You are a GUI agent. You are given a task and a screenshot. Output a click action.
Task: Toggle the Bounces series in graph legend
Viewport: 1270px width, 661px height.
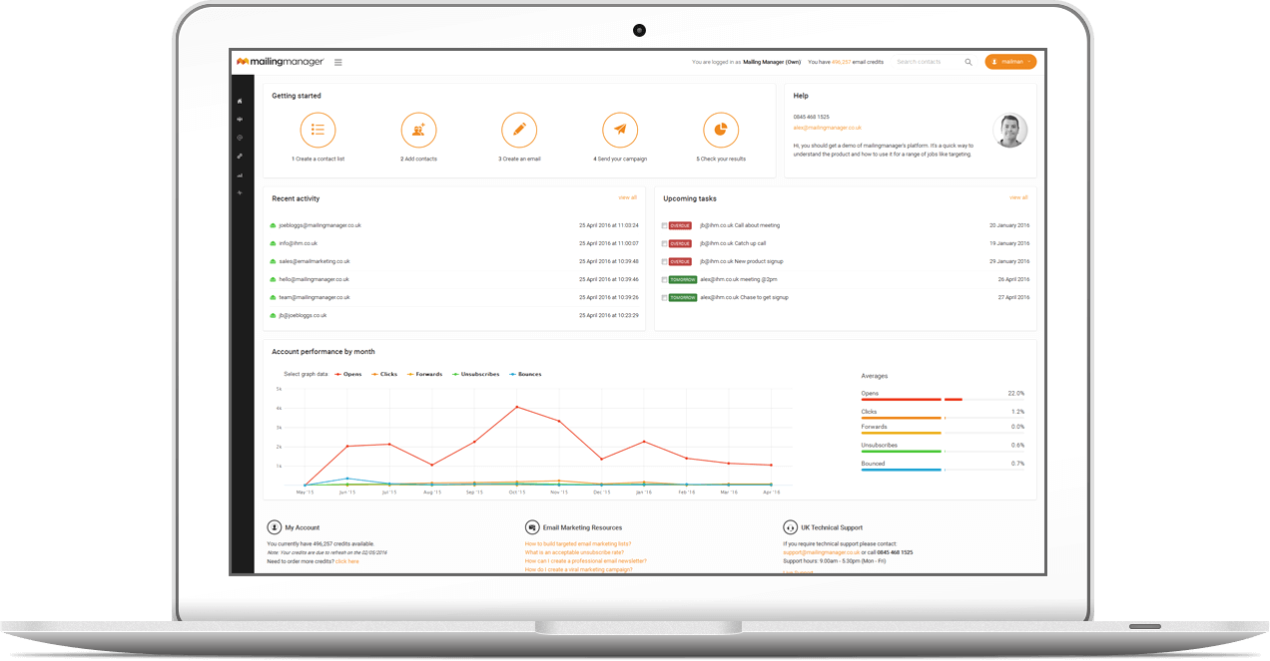[525, 374]
